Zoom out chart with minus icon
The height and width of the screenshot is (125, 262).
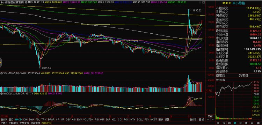pyautogui.click(x=213, y=119)
